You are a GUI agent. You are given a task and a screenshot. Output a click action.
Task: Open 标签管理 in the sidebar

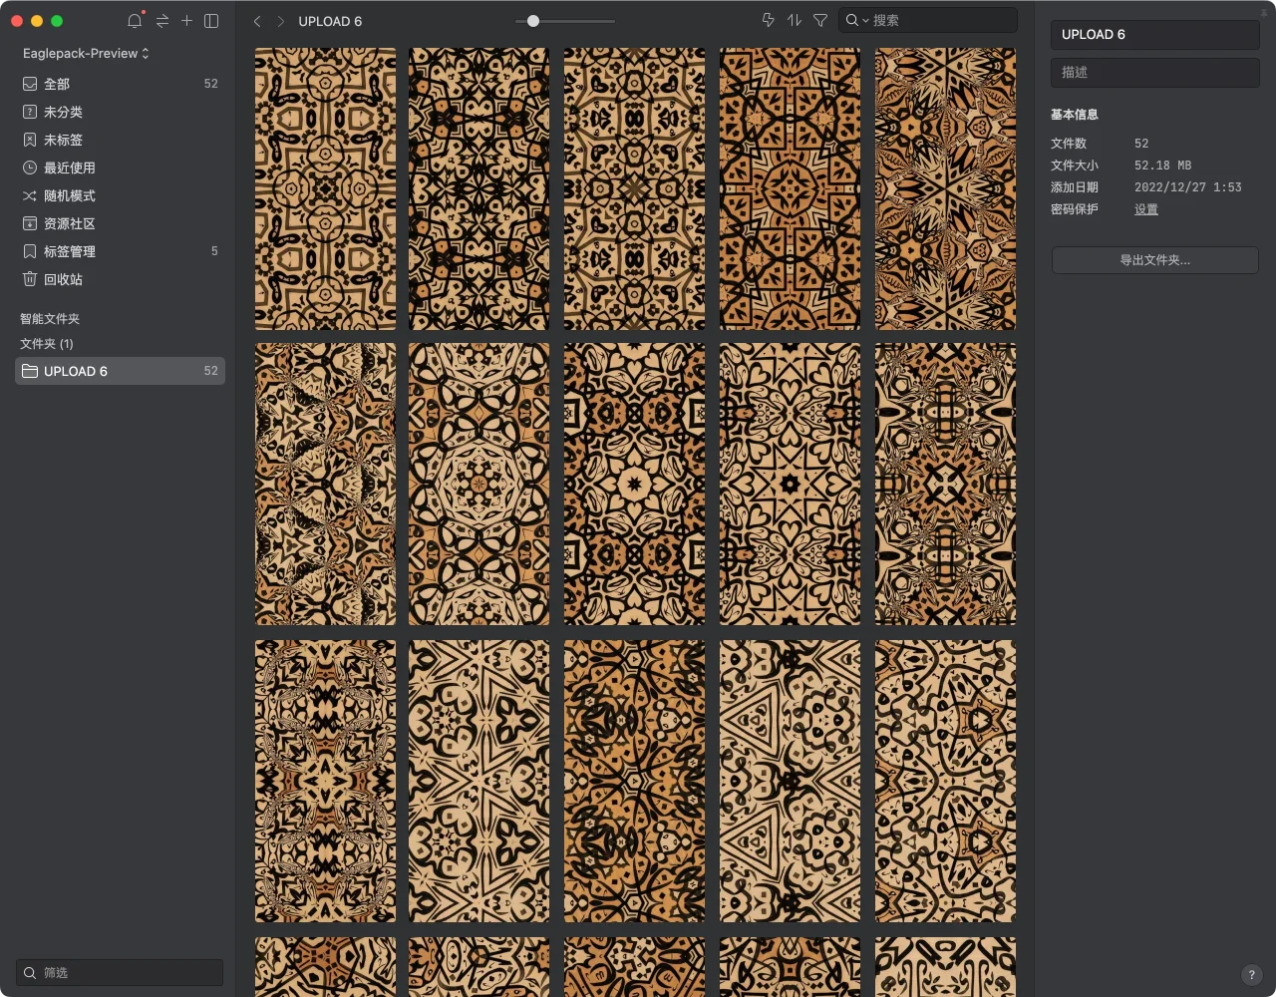tap(120, 251)
